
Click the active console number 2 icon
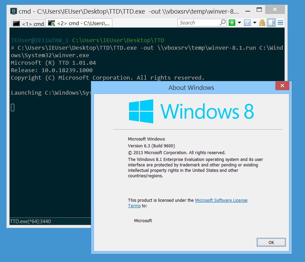(247, 23)
